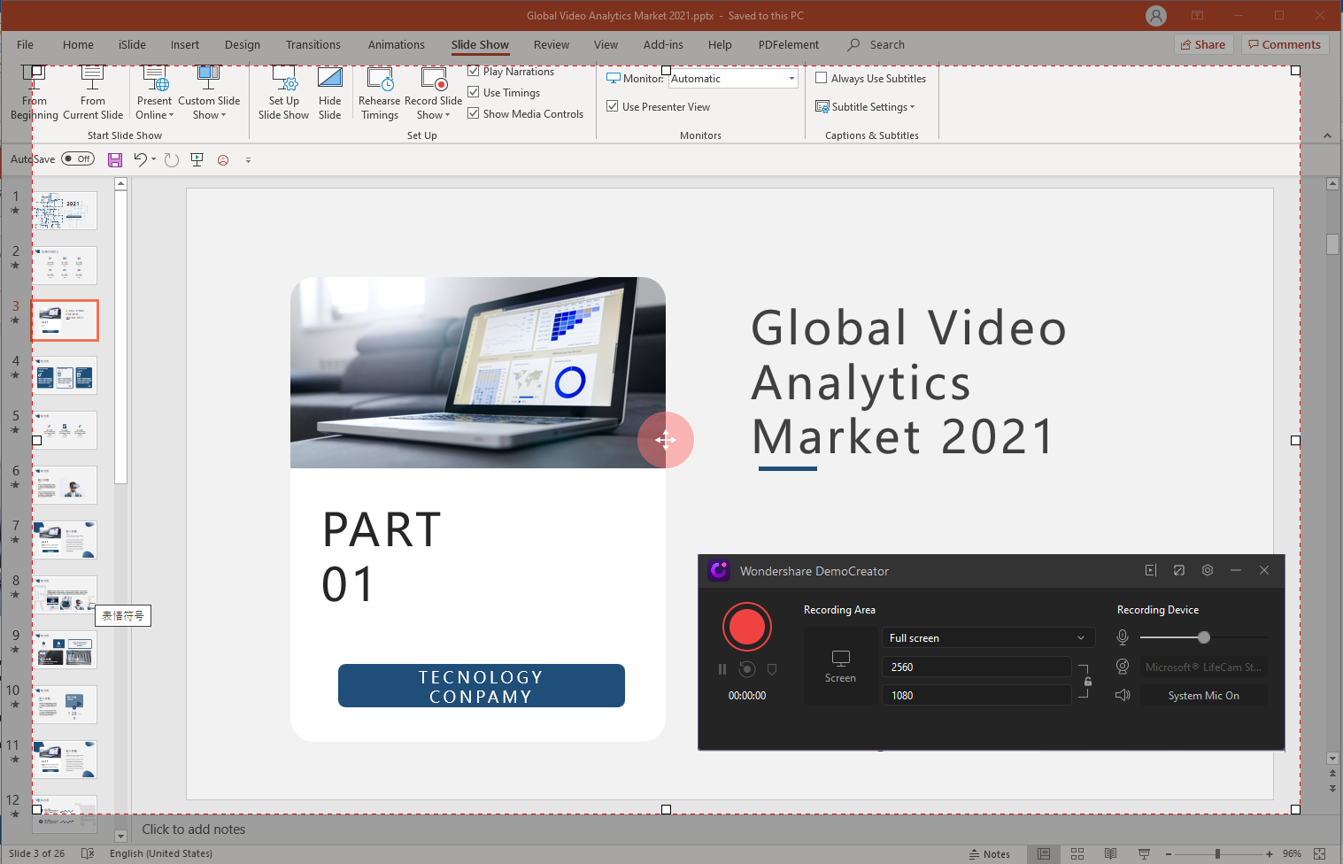1343x864 pixels.
Task: Click the Save icon in quick access toolbar
Action: coord(115,160)
